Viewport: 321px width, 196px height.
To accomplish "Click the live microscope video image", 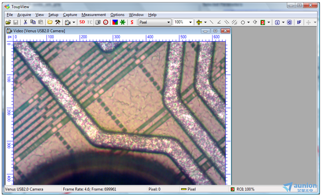I will click(120, 113).
